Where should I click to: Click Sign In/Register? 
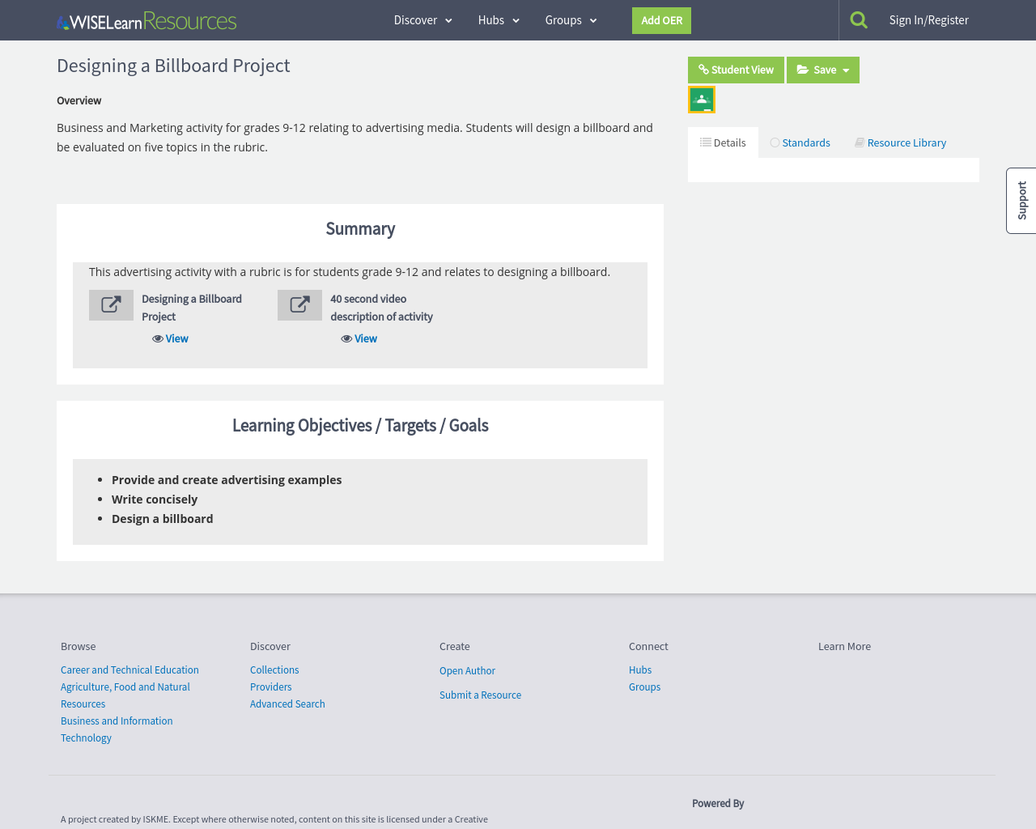coord(928,20)
